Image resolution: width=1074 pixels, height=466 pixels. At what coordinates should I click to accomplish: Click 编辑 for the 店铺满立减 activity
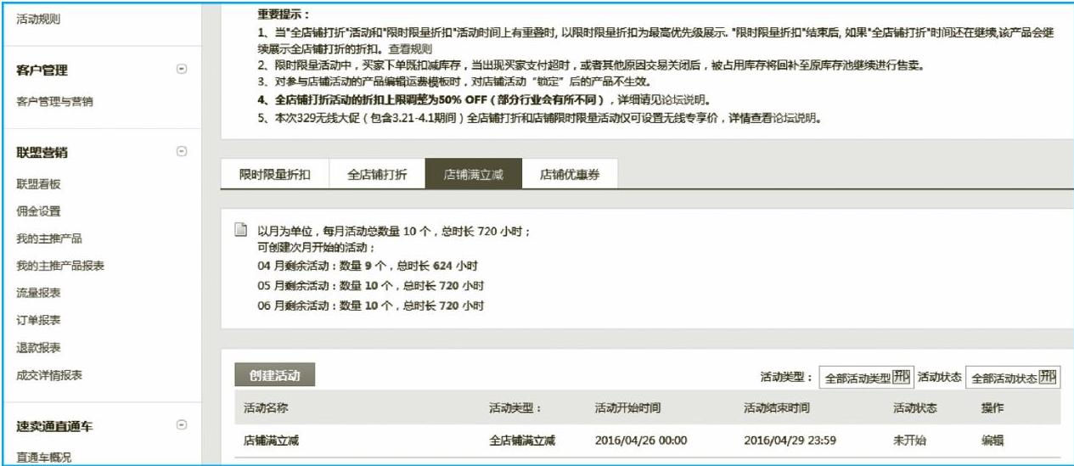coord(992,441)
